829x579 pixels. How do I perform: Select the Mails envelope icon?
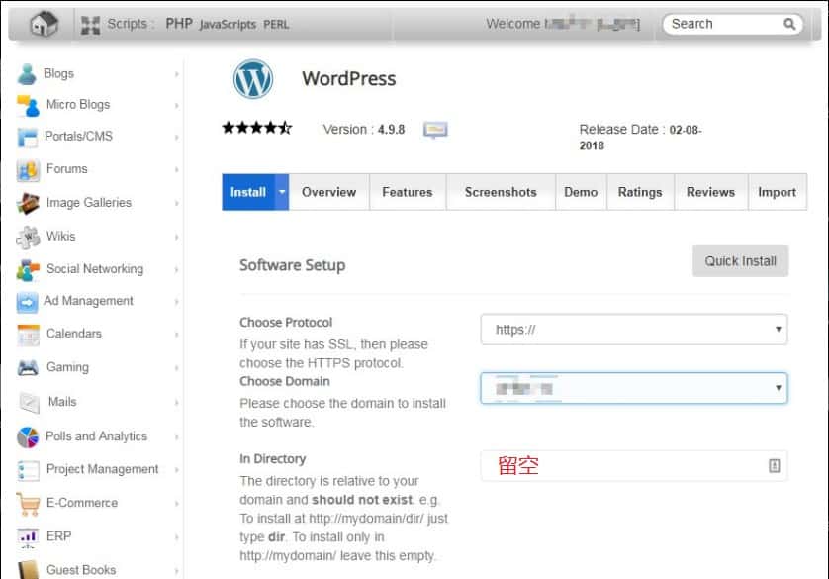click(29, 403)
